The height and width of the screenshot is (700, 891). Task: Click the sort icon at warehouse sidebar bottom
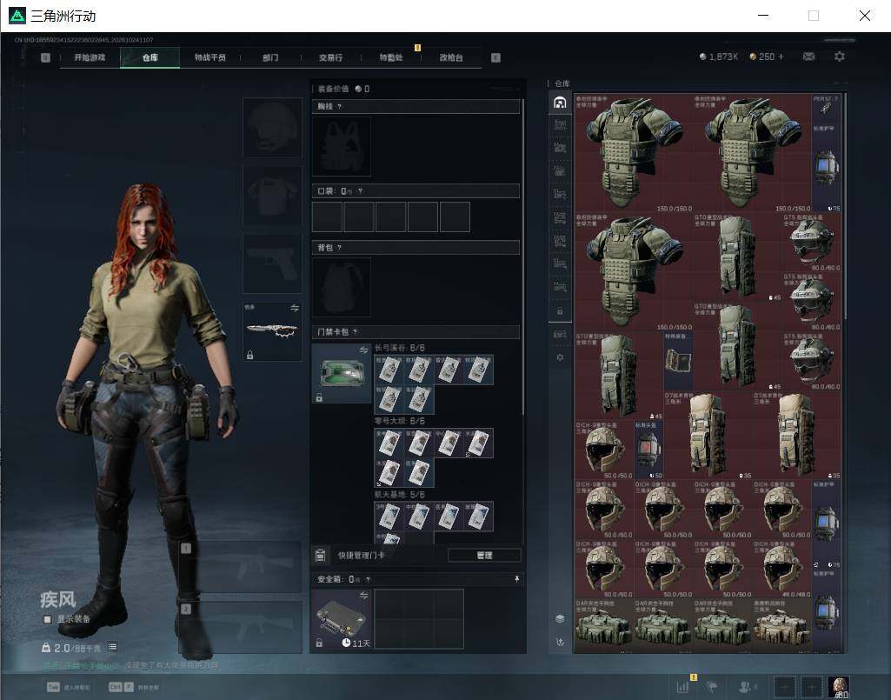click(x=560, y=642)
